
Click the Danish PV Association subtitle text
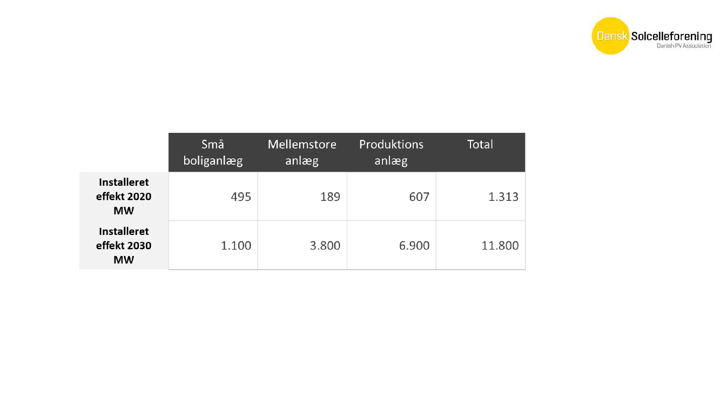[684, 46]
